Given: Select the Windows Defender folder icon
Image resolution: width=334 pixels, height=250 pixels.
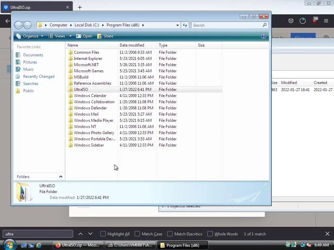Looking at the screenshot, I should pos(70,108).
